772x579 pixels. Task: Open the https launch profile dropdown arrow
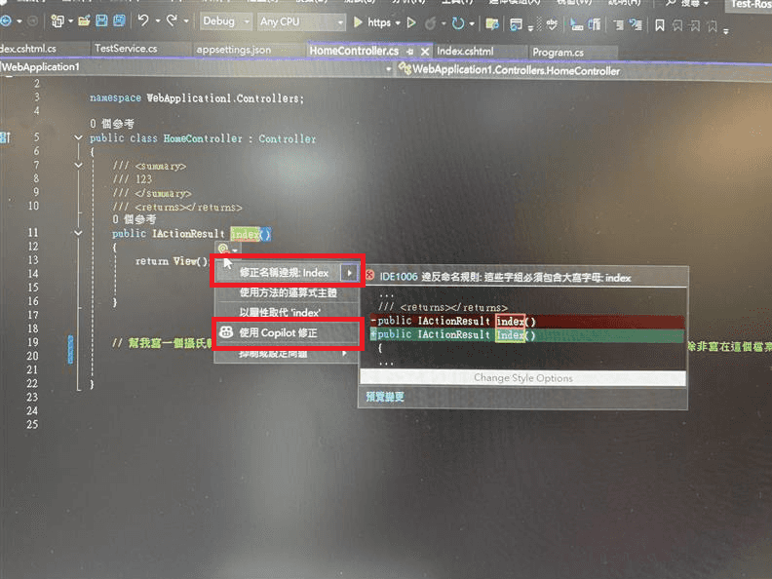398,23
